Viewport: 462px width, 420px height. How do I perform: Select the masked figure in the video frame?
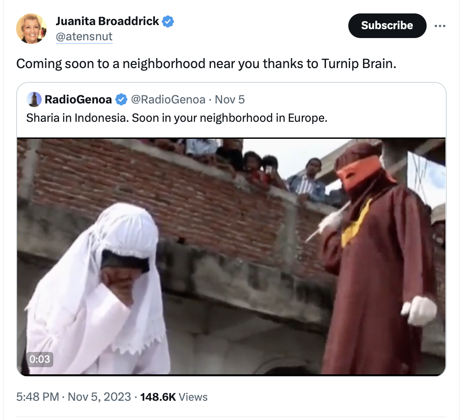tap(380, 257)
